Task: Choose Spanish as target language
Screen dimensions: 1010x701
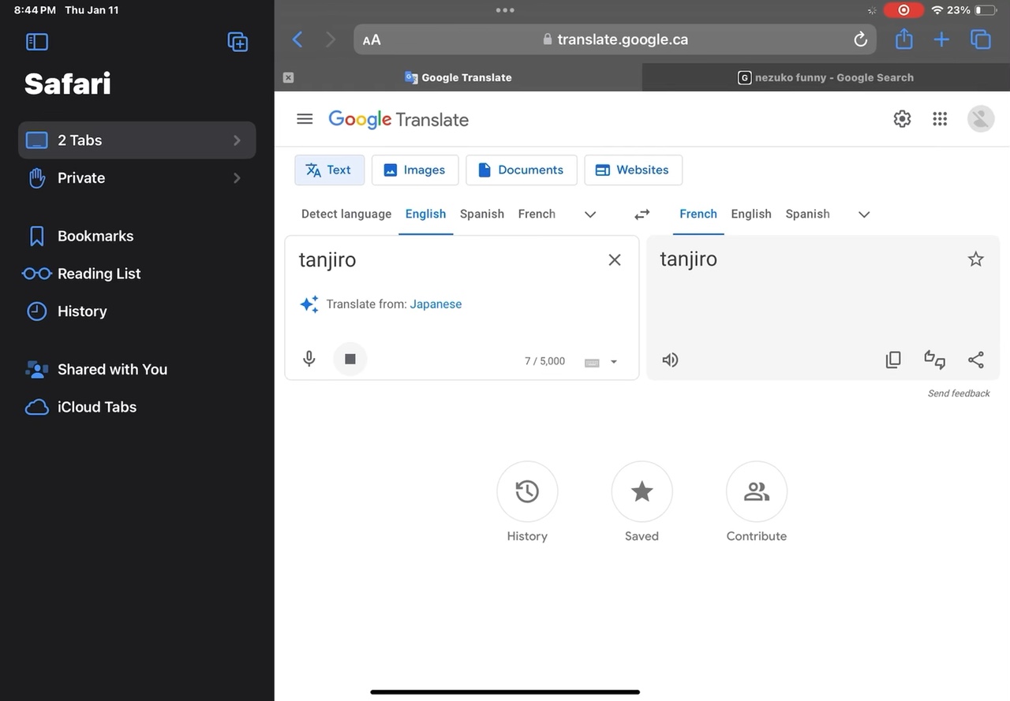Action: tap(807, 214)
